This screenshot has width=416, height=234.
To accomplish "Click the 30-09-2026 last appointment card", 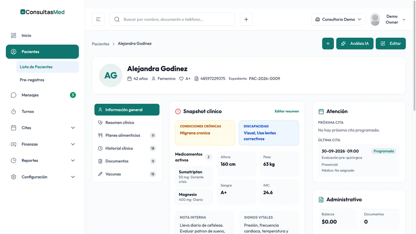I will click(359, 161).
